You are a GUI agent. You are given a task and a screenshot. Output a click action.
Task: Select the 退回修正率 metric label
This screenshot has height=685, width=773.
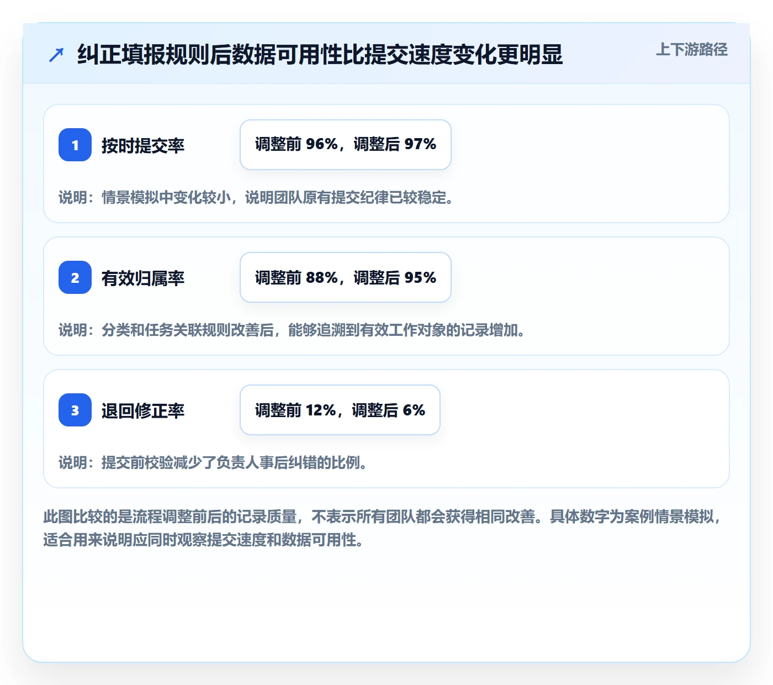tap(143, 410)
